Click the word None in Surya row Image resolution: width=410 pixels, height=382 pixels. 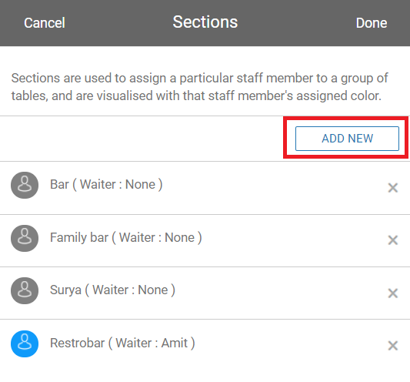click(153, 290)
